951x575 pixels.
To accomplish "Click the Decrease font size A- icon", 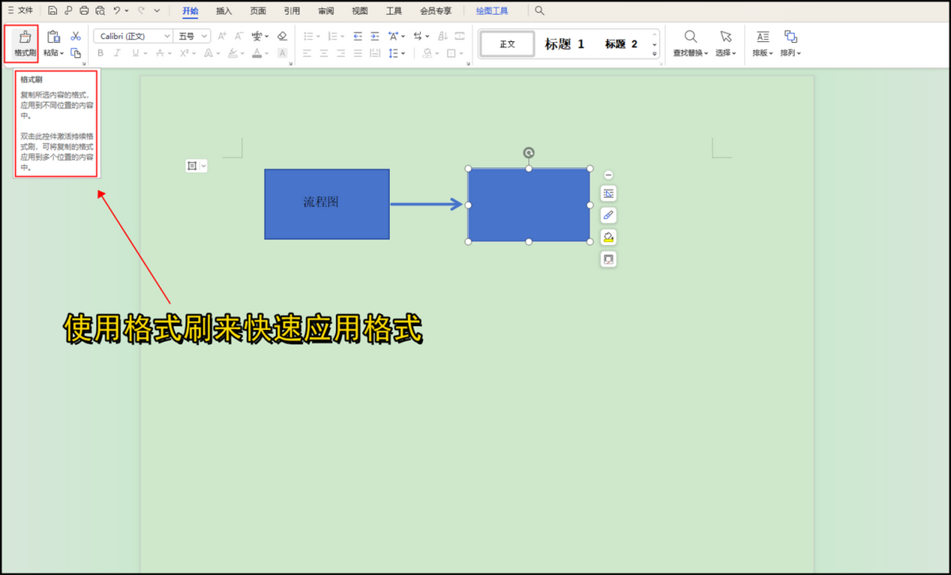I will click(x=239, y=36).
